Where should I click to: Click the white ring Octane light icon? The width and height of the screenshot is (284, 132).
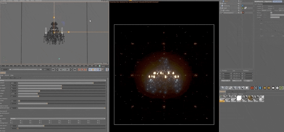click(277, 88)
